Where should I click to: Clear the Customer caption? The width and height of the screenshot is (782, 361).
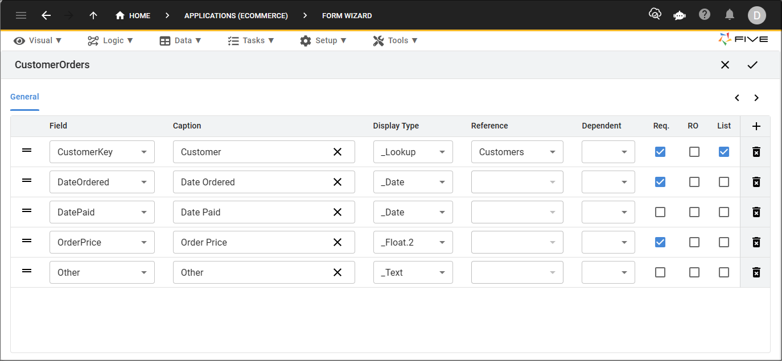pyautogui.click(x=338, y=152)
